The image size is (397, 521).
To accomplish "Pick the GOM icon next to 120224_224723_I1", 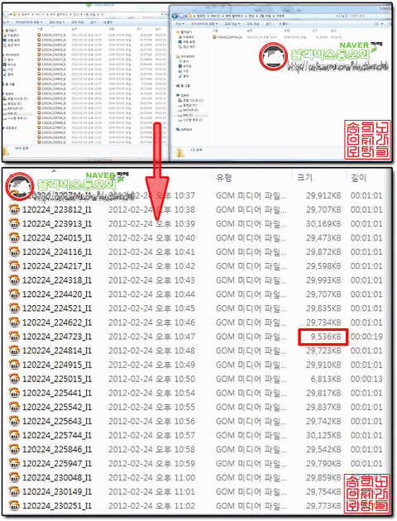I will [x=14, y=337].
